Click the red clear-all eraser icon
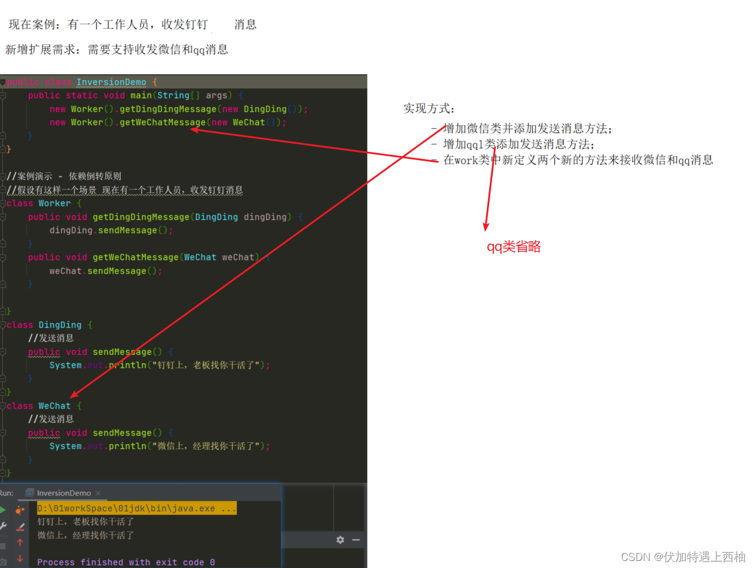 pyautogui.click(x=20, y=527)
